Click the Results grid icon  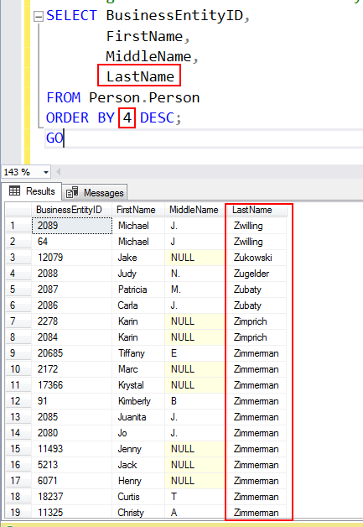point(15,190)
